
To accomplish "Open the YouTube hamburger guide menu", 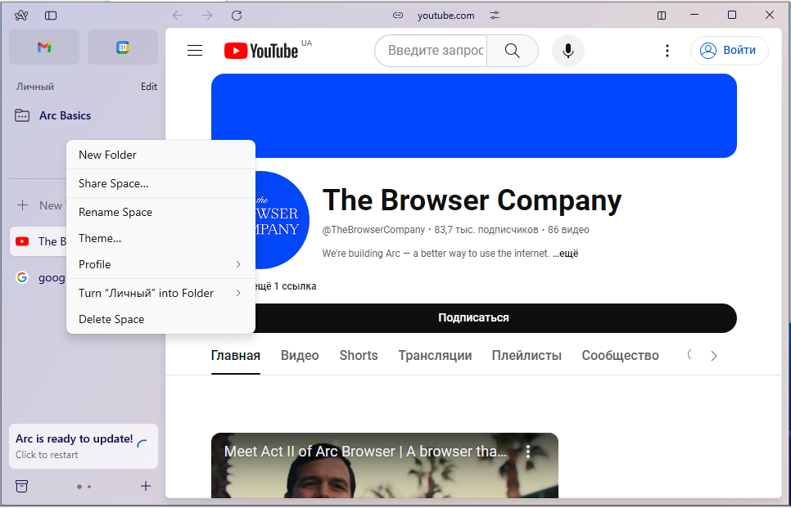I will (x=195, y=51).
